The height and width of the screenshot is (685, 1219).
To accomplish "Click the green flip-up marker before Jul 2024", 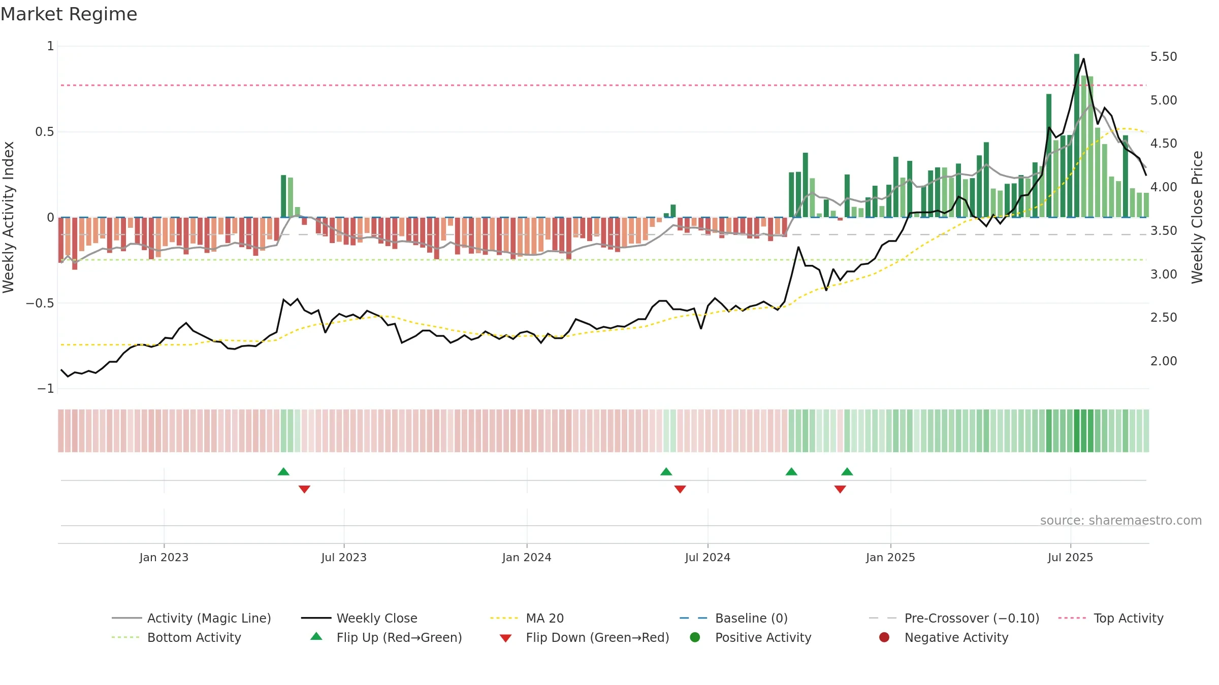I will coord(666,472).
